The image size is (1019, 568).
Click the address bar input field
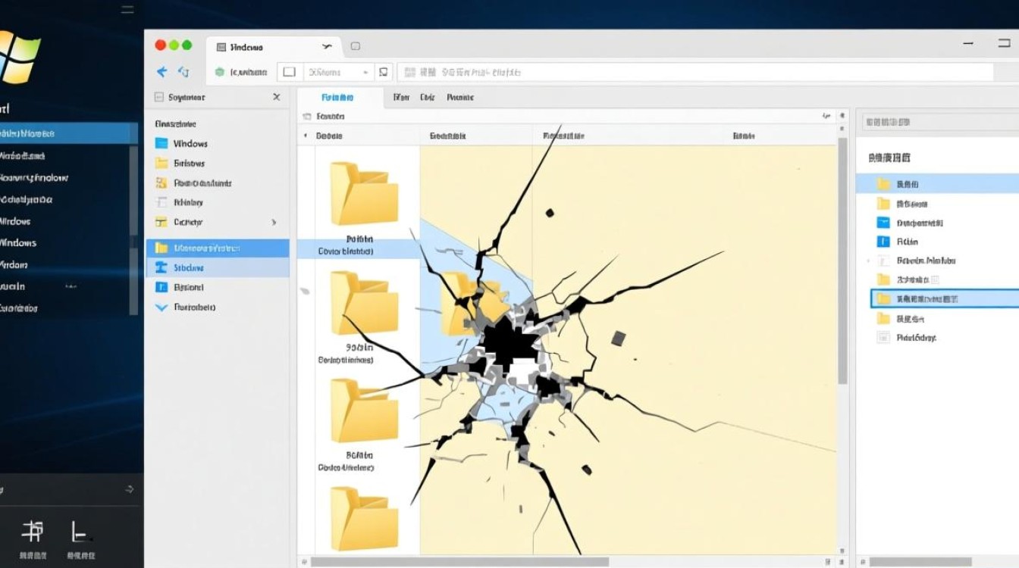tap(694, 72)
